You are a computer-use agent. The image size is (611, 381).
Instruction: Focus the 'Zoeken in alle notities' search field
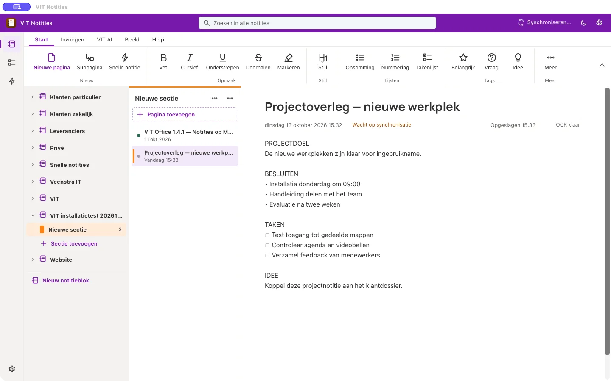click(317, 23)
